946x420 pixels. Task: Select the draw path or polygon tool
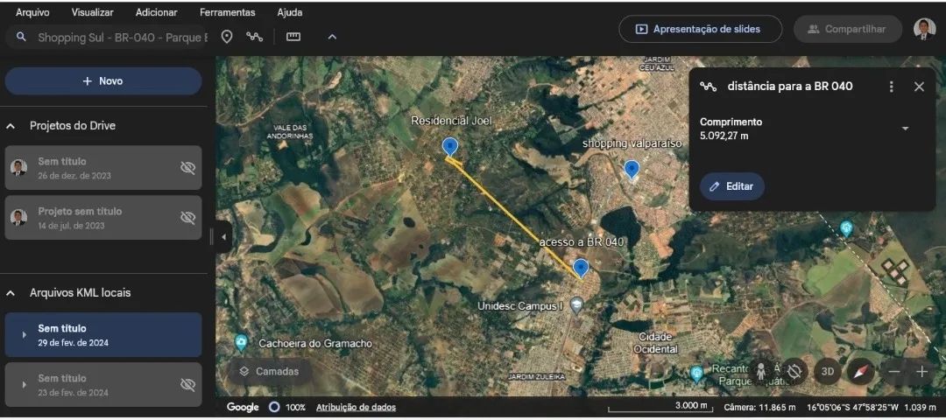[255, 38]
